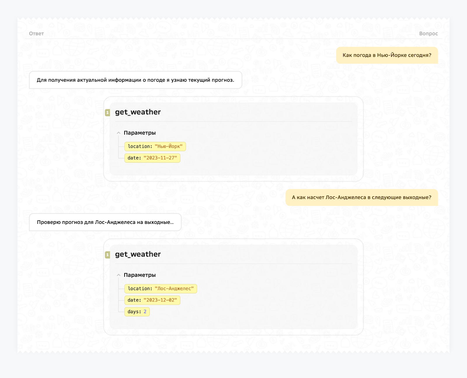The width and height of the screenshot is (467, 378).
Task: Click the numbered badge on second get_weather call
Action: coord(108,254)
